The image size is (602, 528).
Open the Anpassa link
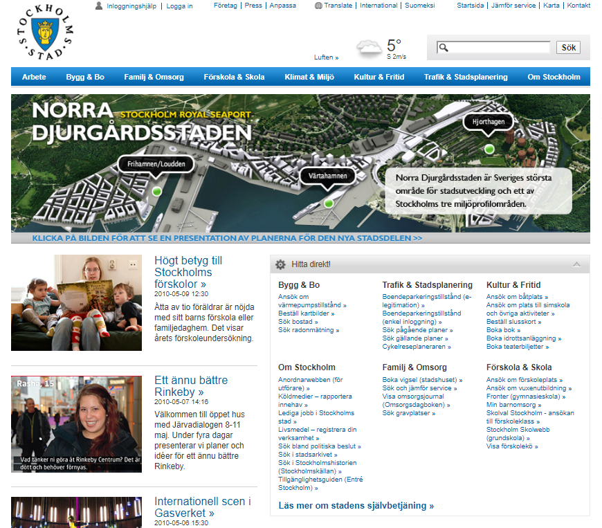[282, 6]
